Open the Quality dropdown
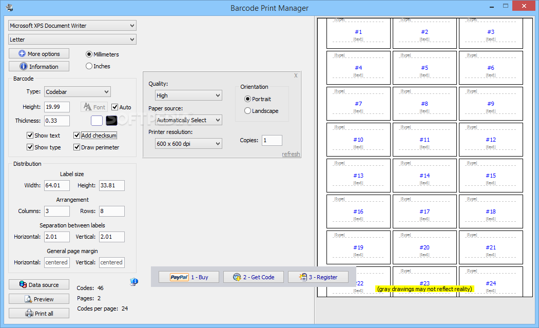 point(188,95)
